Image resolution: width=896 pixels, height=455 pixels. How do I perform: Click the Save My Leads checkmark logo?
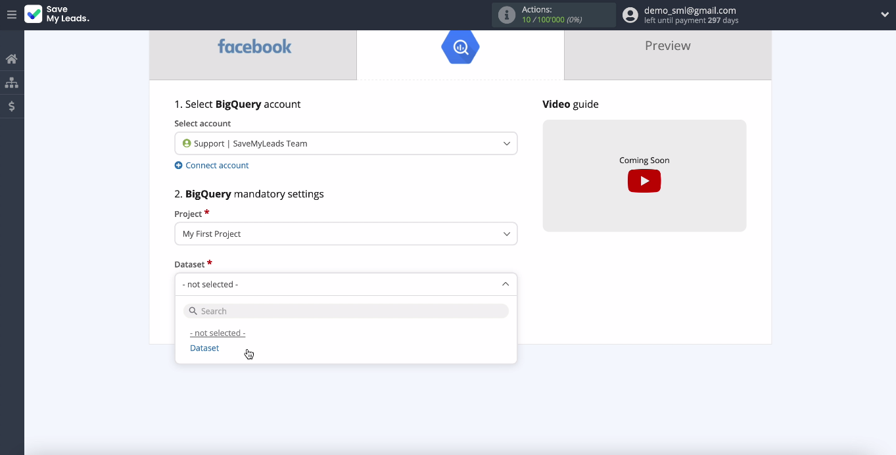tap(33, 14)
